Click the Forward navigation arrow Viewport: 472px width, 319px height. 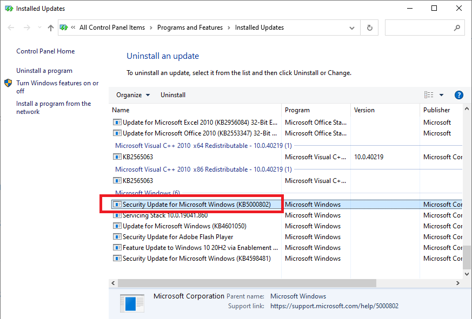coord(27,28)
